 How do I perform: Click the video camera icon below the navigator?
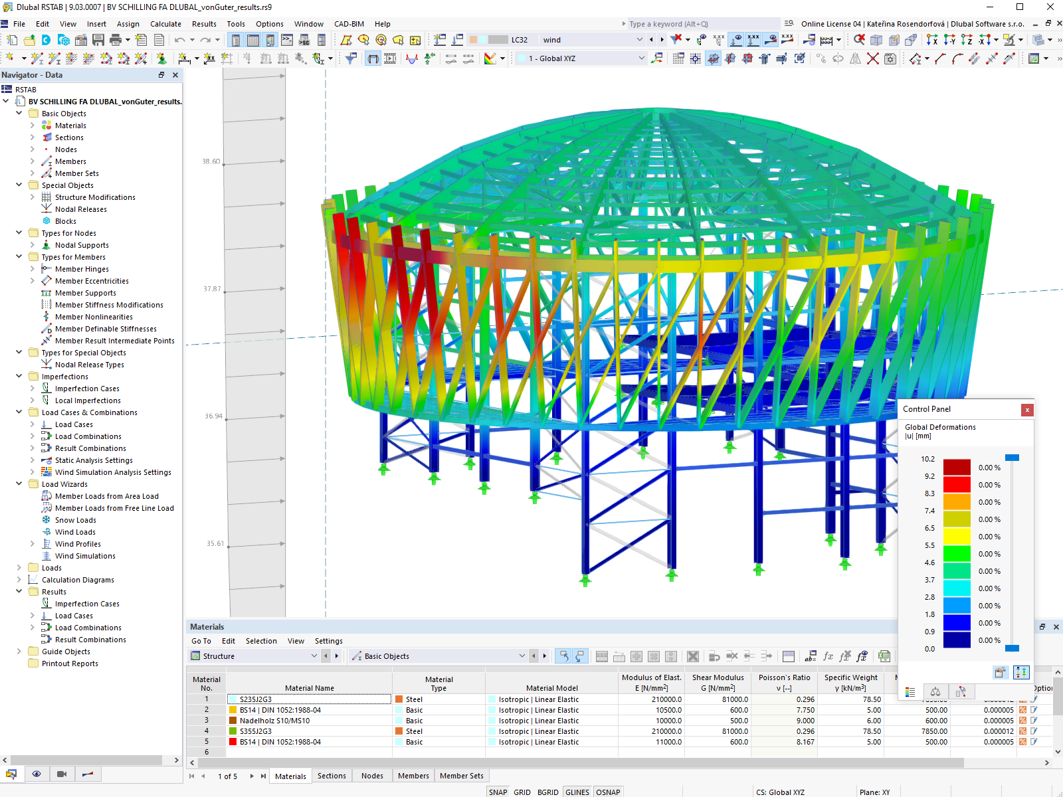(62, 774)
